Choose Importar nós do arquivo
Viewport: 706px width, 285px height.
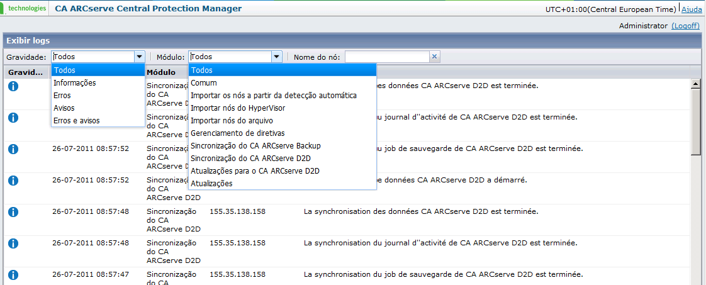point(283,121)
